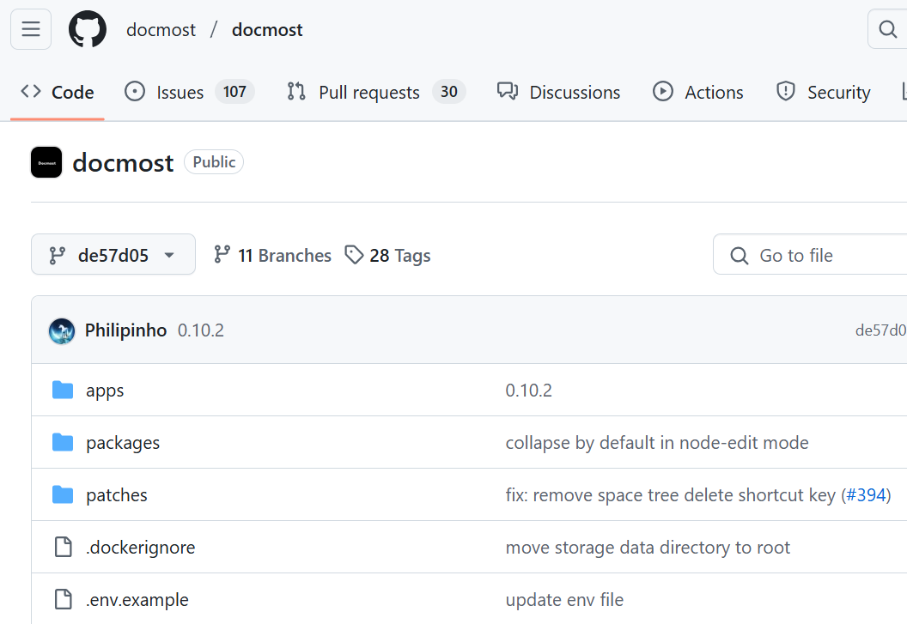Open the patches folder

click(x=117, y=494)
